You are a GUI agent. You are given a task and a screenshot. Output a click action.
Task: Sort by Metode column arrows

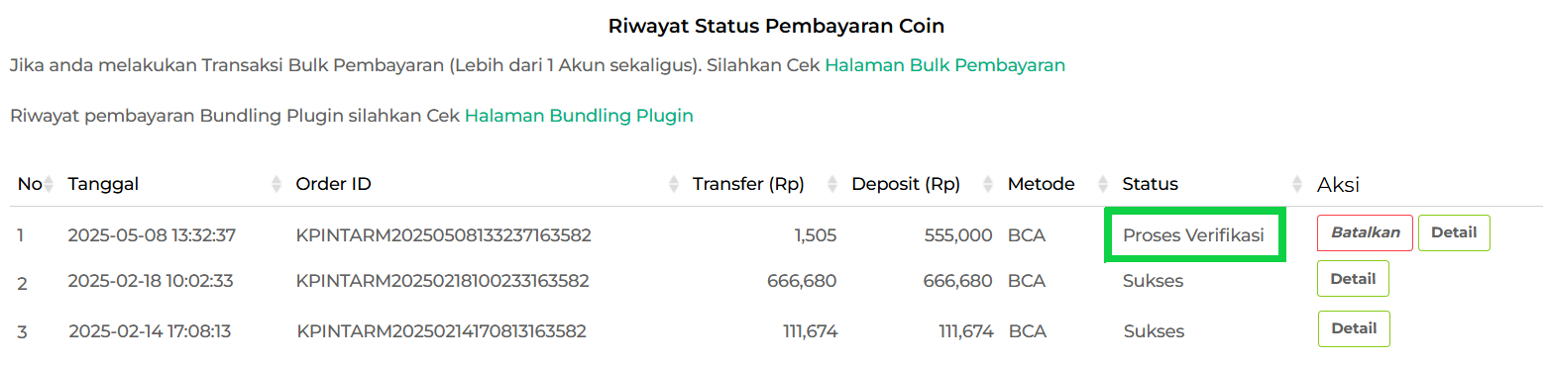1102,184
